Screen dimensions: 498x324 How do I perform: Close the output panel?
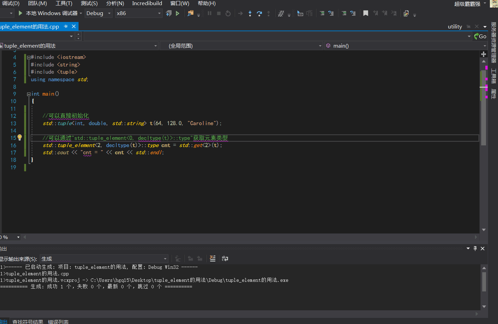point(483,249)
